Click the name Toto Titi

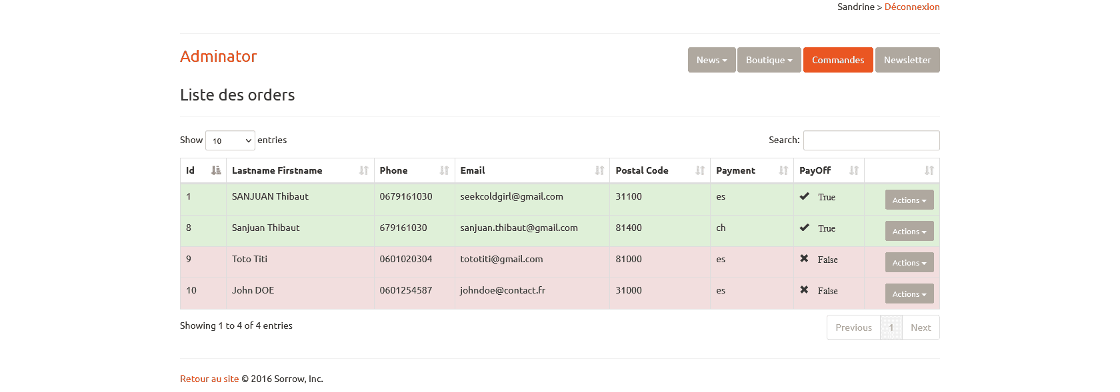tap(250, 259)
